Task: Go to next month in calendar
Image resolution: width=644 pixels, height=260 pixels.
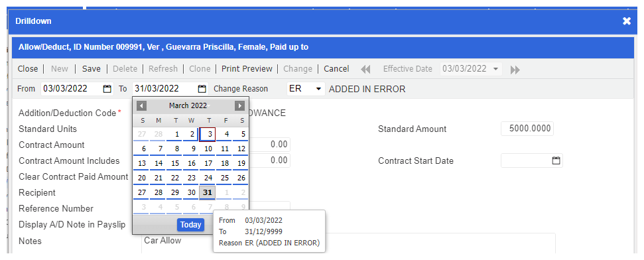Action: (x=240, y=106)
